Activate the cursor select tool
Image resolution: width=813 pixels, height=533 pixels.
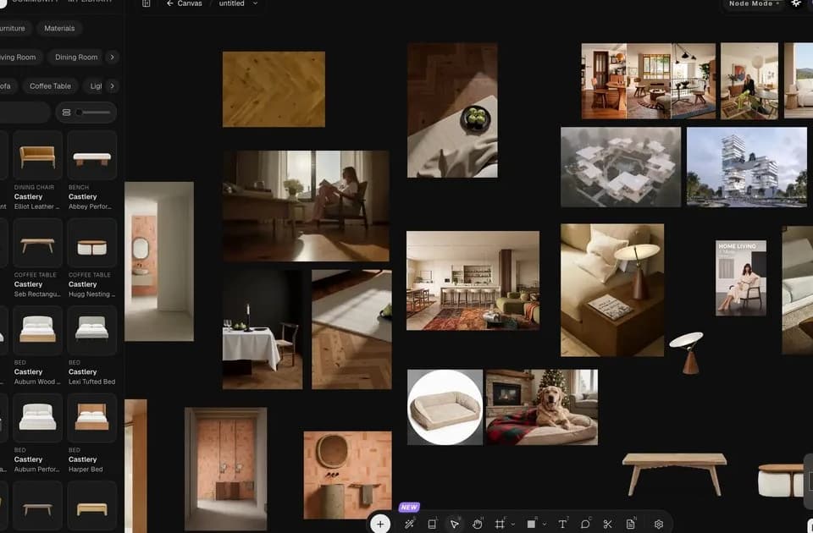(455, 524)
